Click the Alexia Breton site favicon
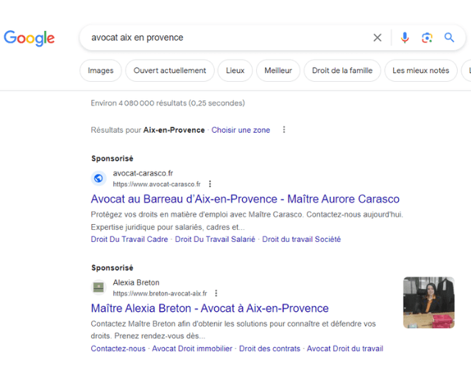The width and height of the screenshot is (471, 387). tap(99, 287)
